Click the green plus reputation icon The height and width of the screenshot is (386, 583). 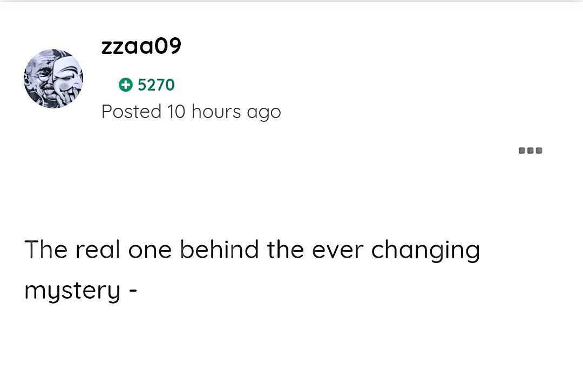point(126,85)
